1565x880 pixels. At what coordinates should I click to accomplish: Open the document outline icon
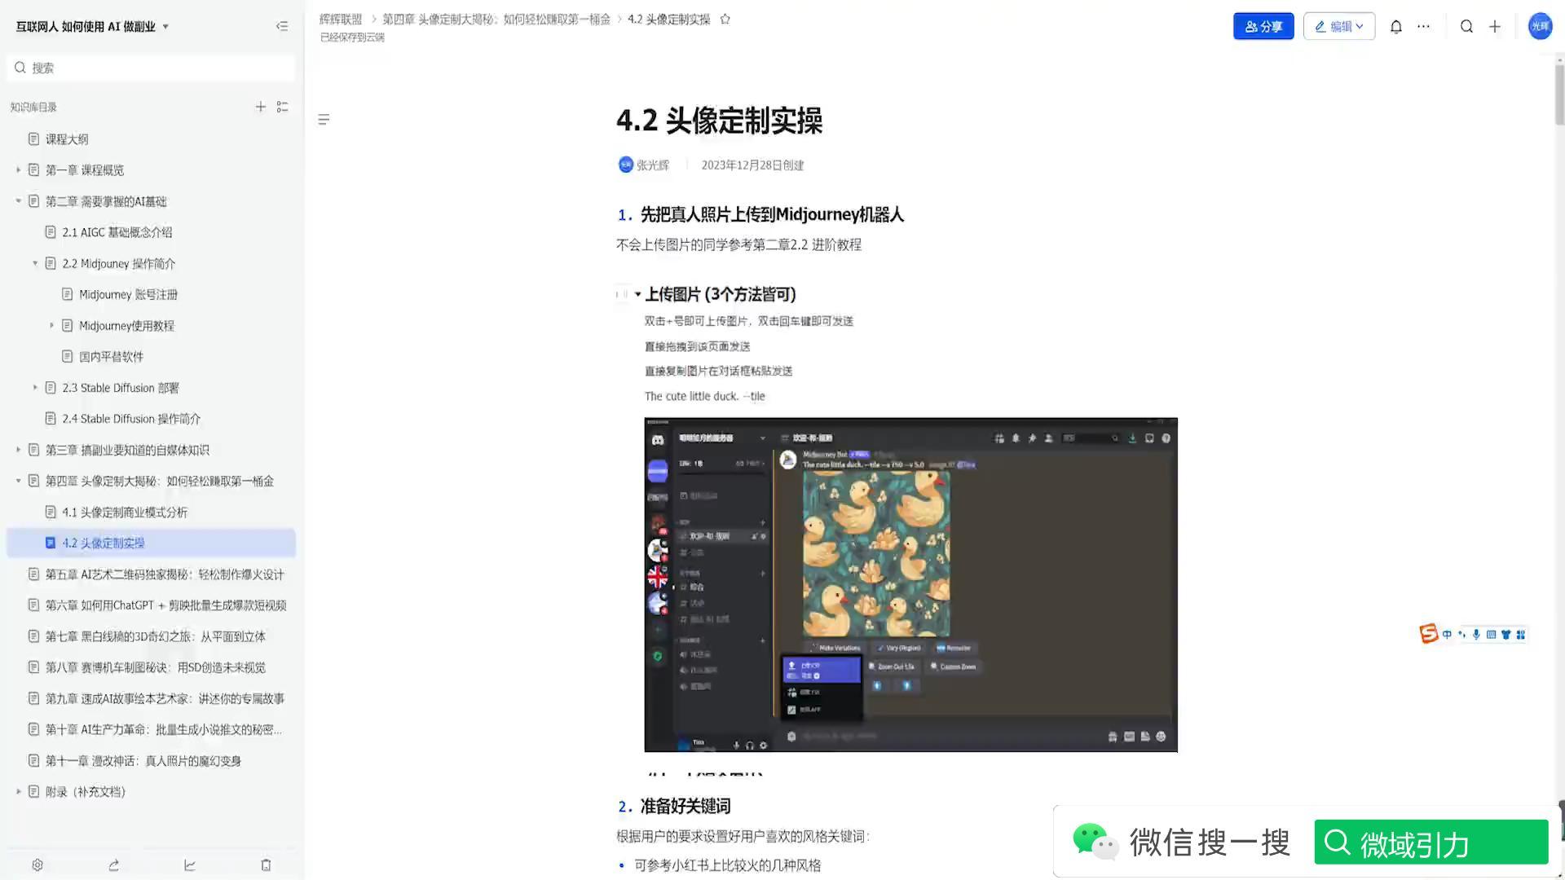324,120
